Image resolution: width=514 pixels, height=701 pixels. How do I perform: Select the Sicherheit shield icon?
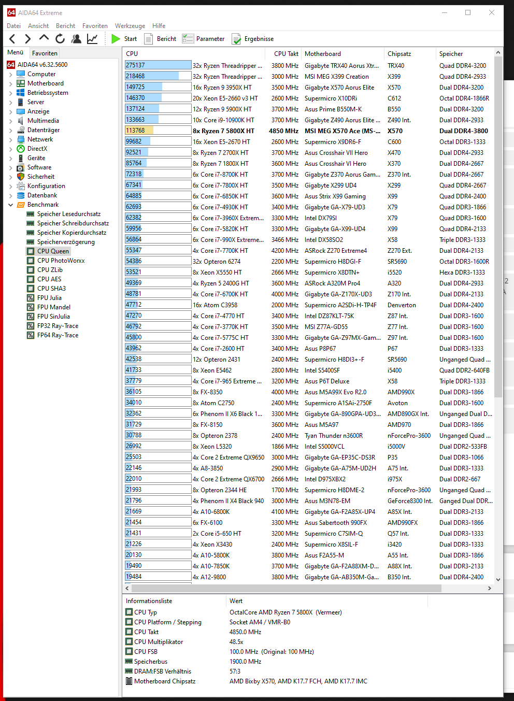point(21,177)
